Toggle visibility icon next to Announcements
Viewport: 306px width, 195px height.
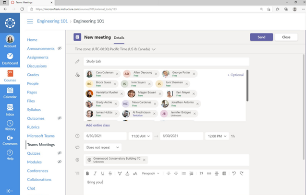60,48
